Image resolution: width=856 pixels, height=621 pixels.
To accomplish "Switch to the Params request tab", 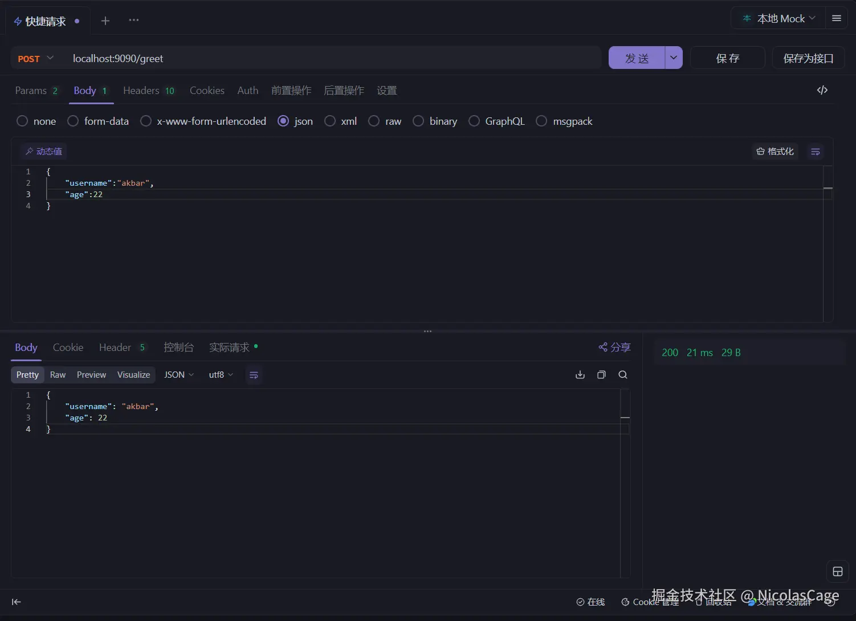I will (x=36, y=91).
